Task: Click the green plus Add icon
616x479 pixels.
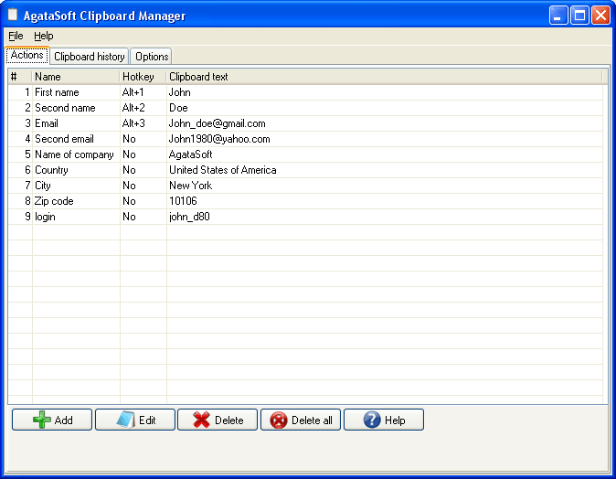Action: pyautogui.click(x=42, y=420)
